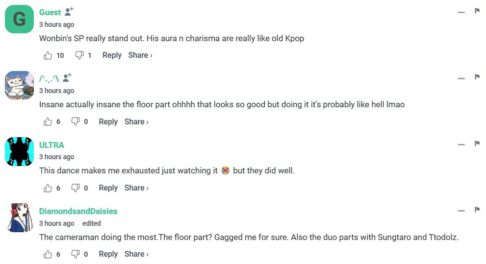Reply to the floor part comment by /^._.^\
Screen dimensions: 486x264
(108, 122)
